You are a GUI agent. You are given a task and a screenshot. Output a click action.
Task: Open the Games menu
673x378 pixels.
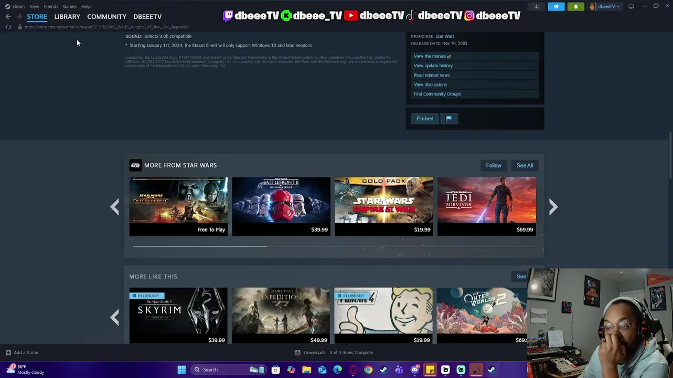[70, 6]
